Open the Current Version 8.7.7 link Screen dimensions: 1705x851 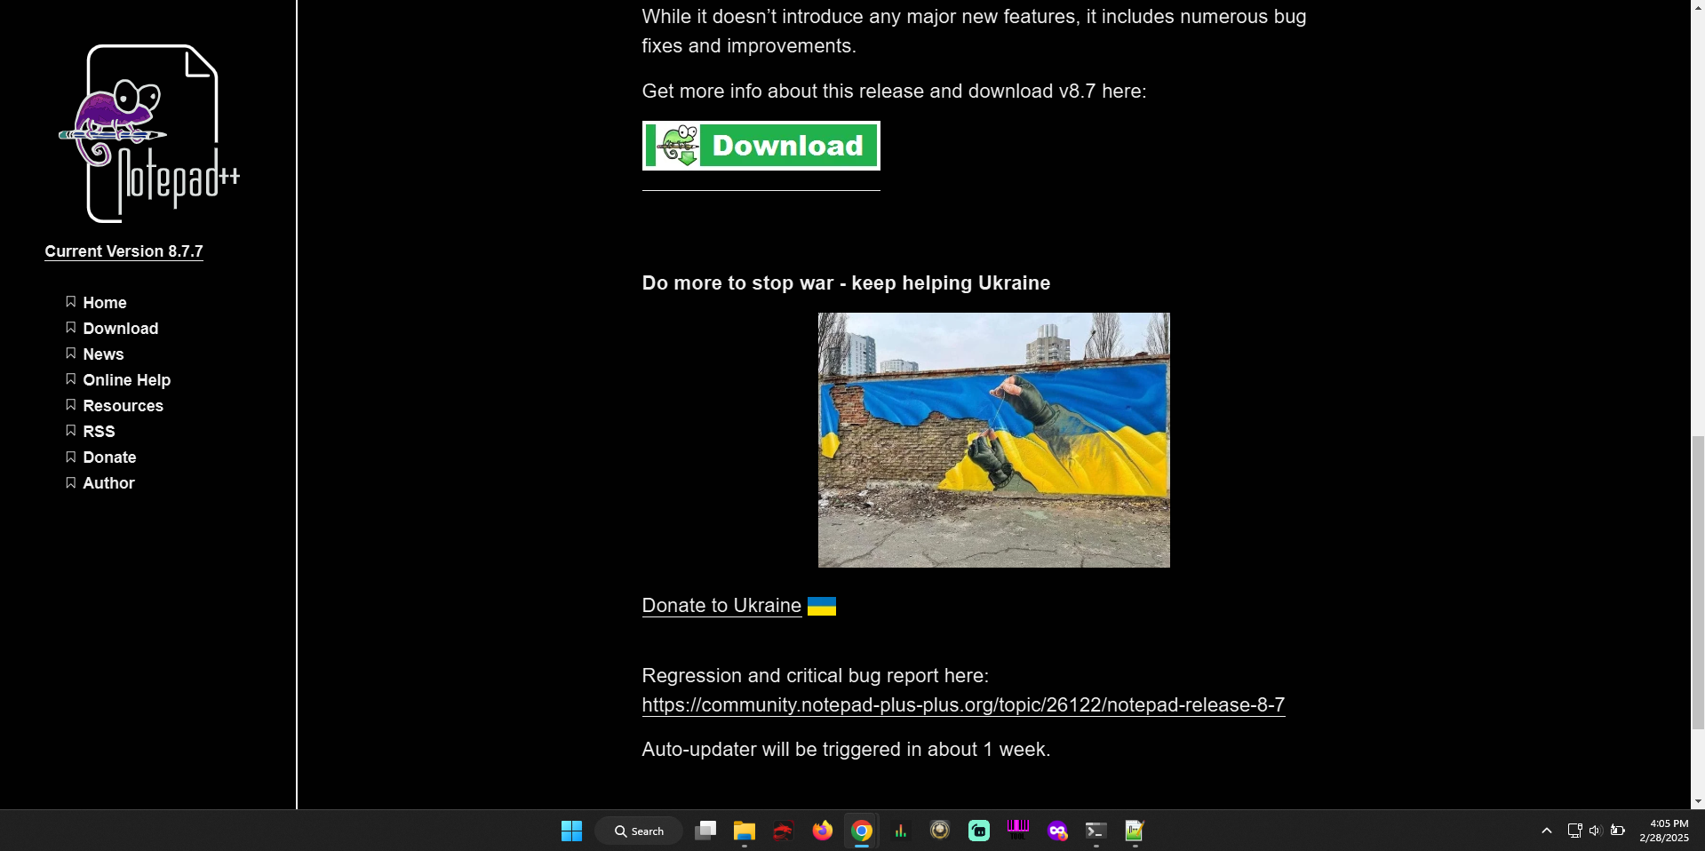pos(123,251)
